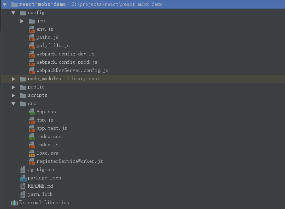This screenshot has width=285, height=209.
Task: Click the react-mobx-demo project folder icon
Action: pyautogui.click(x=15, y=4)
